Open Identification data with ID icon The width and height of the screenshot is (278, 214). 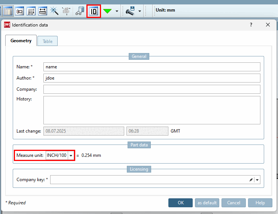[94, 11]
